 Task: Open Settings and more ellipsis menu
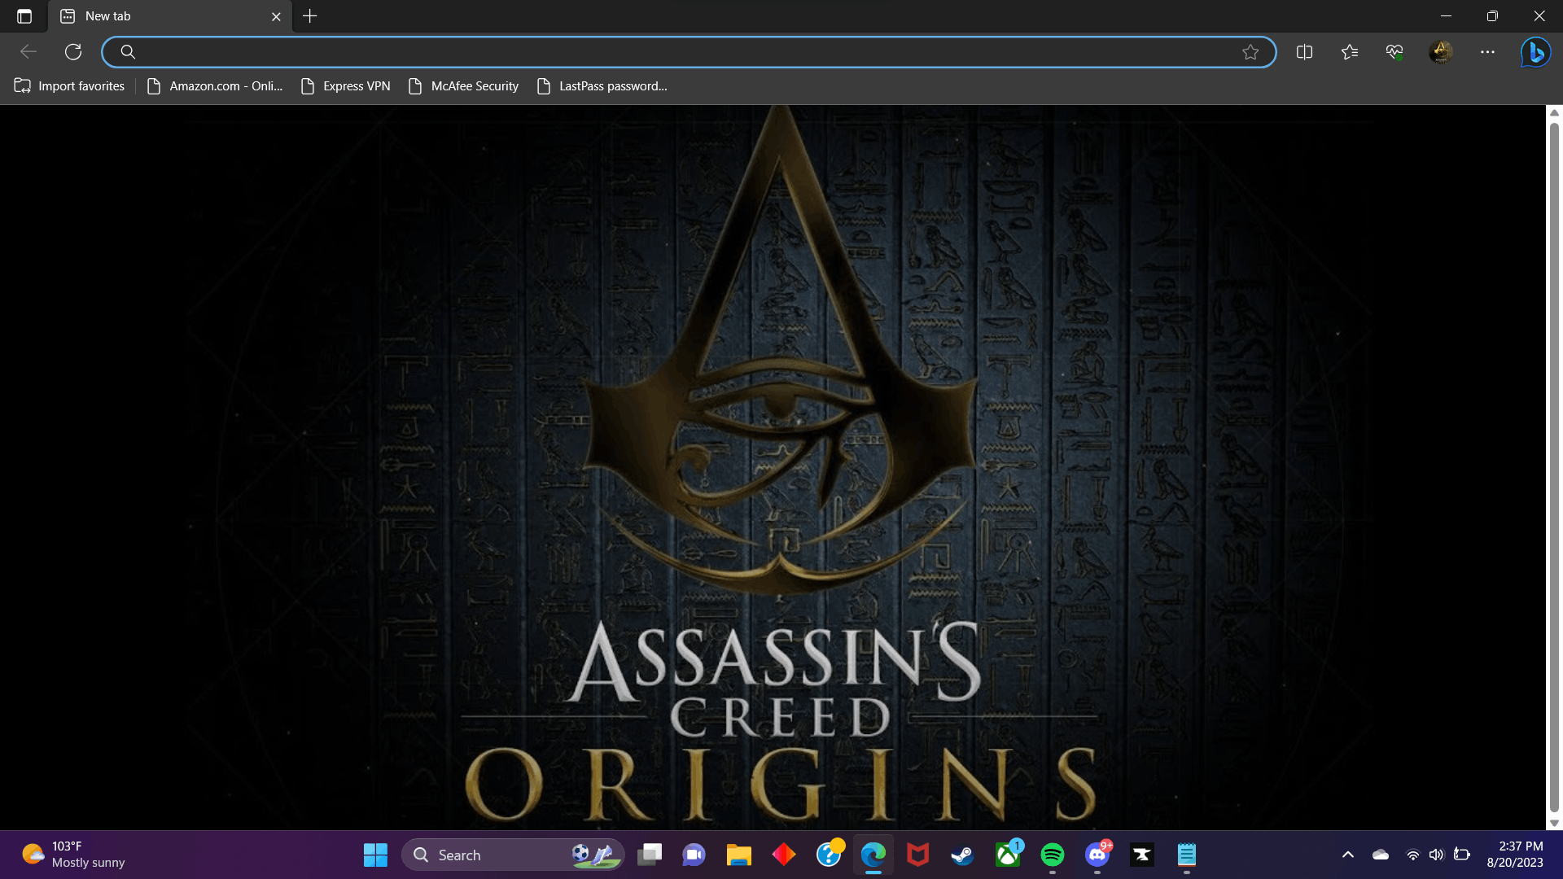point(1487,52)
